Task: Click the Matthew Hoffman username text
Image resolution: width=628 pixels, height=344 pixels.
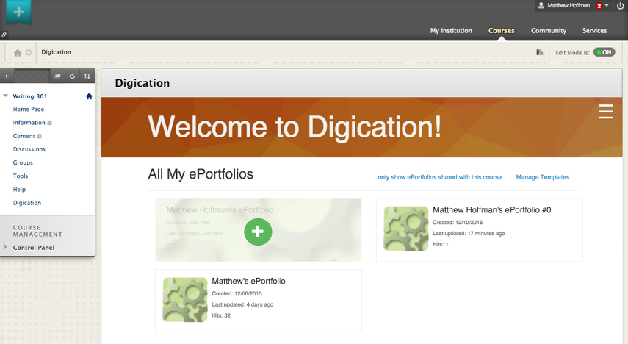Action: [569, 5]
